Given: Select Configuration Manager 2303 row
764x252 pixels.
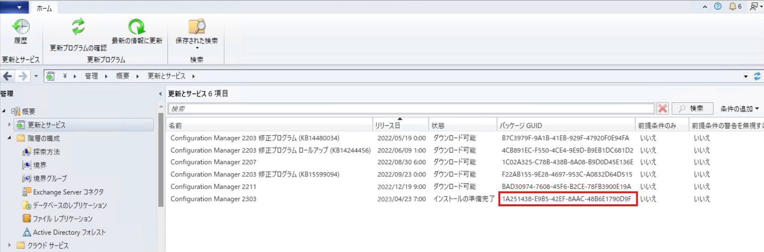Looking at the screenshot, I should pos(213,199).
